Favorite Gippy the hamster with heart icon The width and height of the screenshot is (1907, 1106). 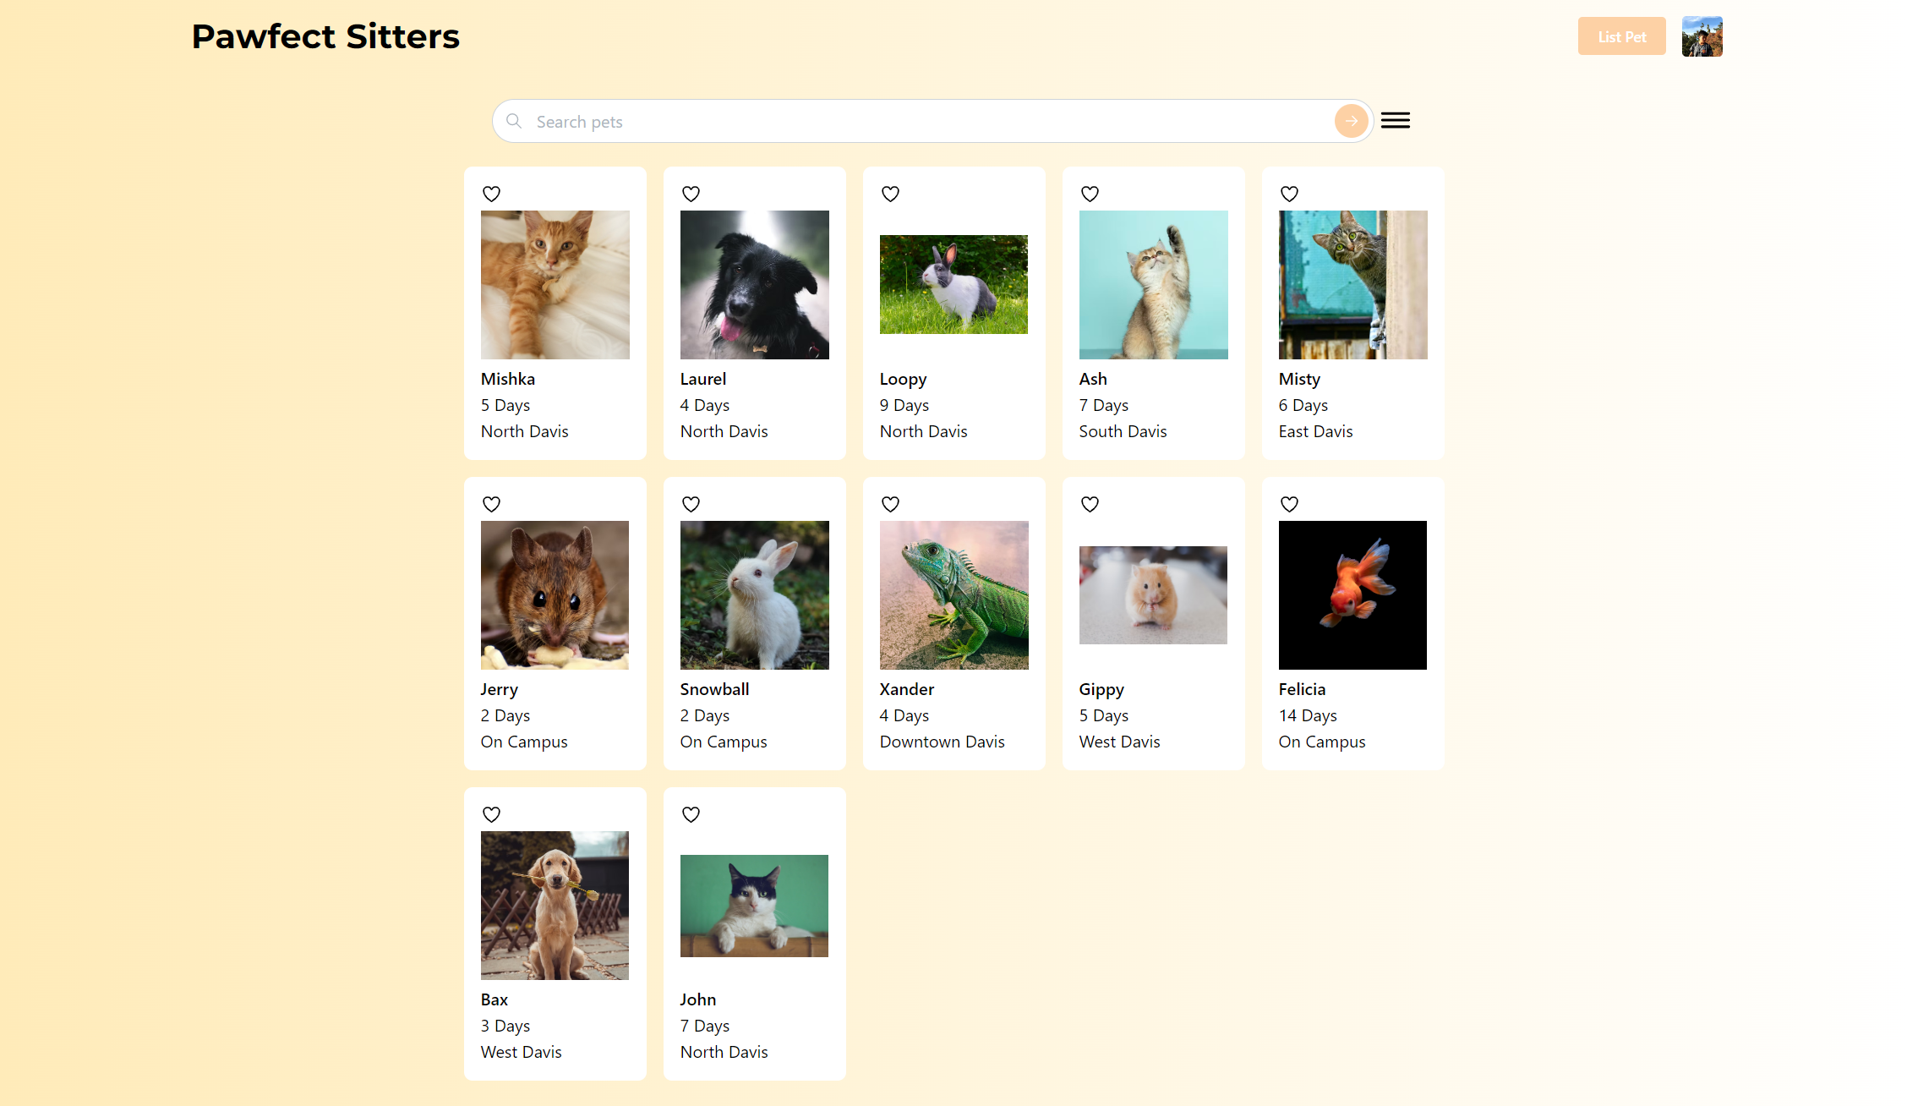(x=1090, y=504)
